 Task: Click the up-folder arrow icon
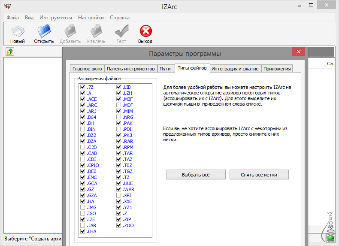(x=10, y=52)
